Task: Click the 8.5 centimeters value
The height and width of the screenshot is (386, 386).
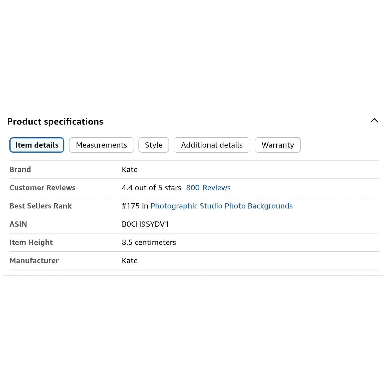Action: 149,242
